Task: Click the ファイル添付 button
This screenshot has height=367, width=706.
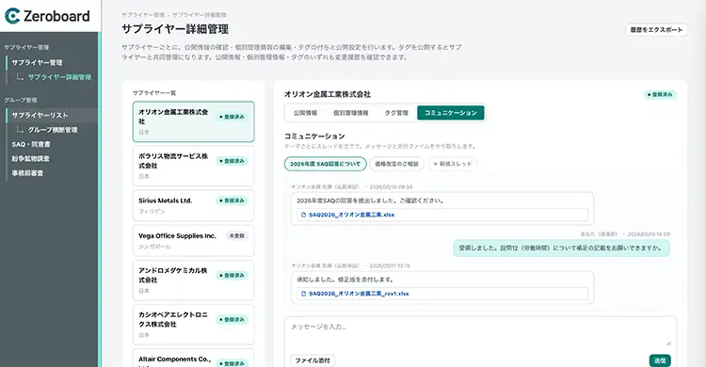Action: [313, 360]
